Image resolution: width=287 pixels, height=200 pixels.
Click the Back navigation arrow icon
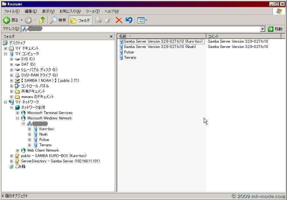coord(7,20)
